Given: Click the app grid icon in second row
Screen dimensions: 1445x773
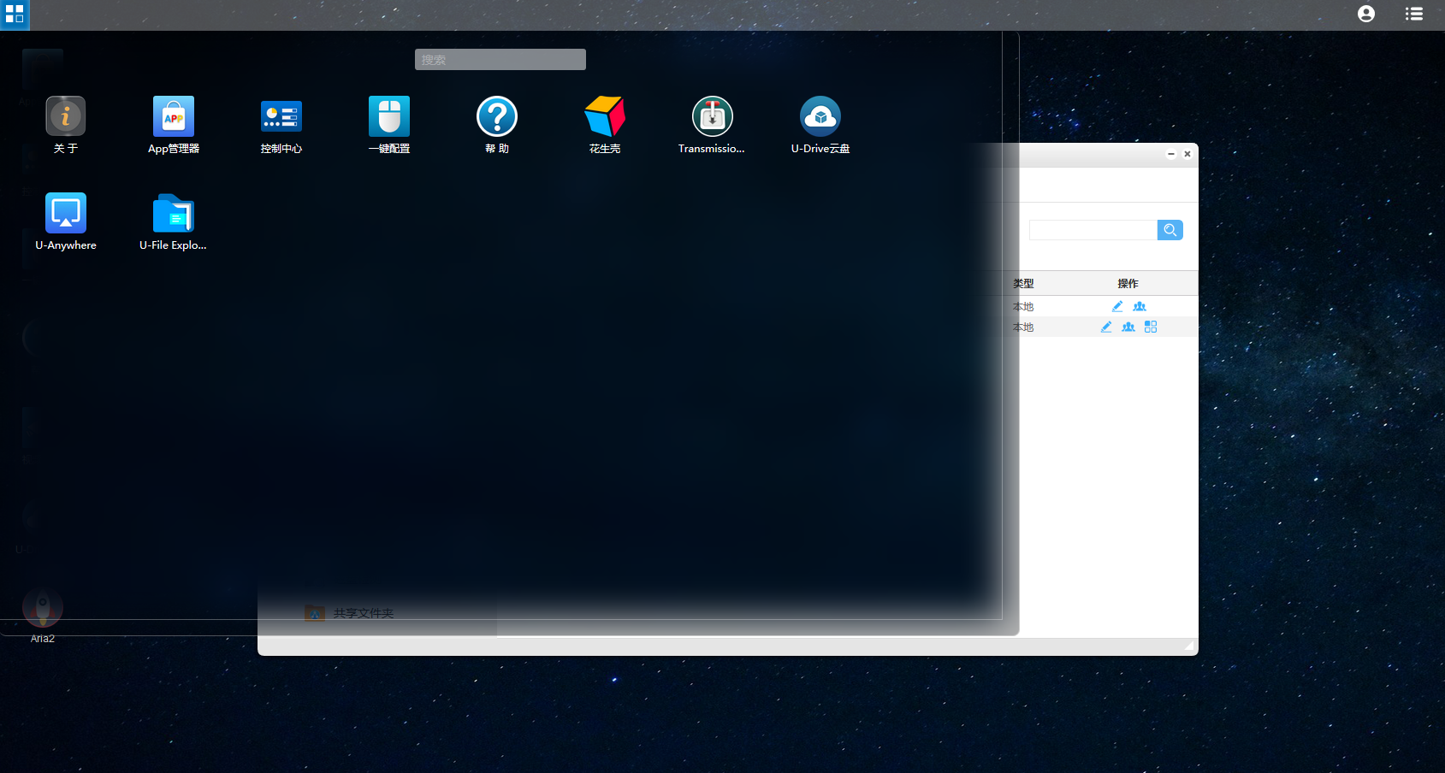Looking at the screenshot, I should [1151, 327].
